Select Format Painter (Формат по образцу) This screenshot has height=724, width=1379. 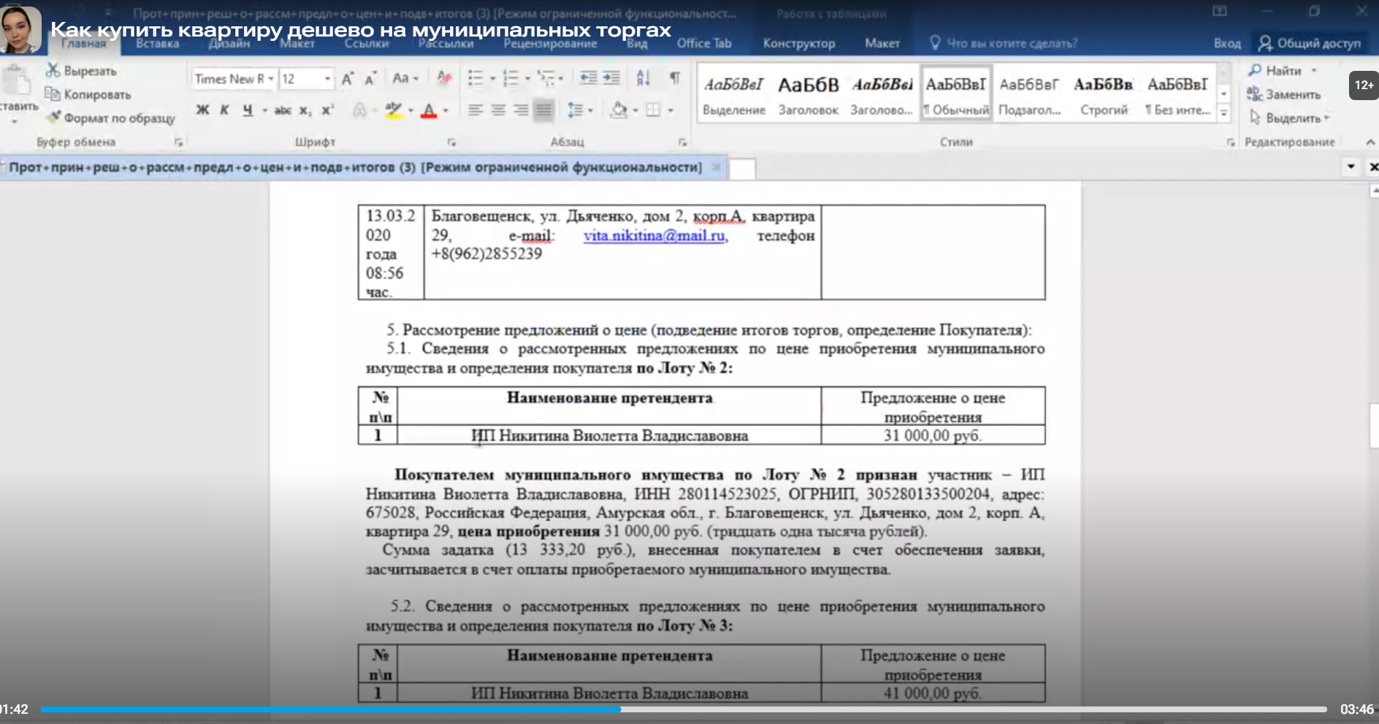[111, 118]
